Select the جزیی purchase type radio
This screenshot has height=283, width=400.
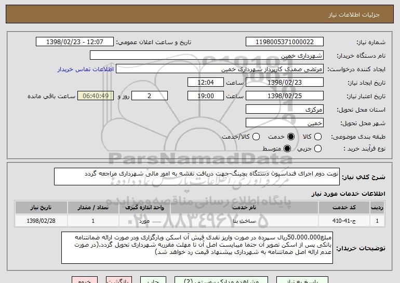(x=317, y=149)
